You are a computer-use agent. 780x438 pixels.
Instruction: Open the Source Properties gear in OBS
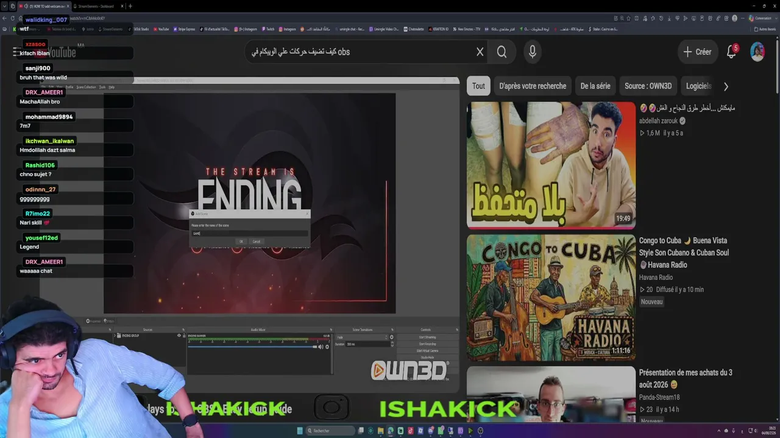[x=88, y=321]
